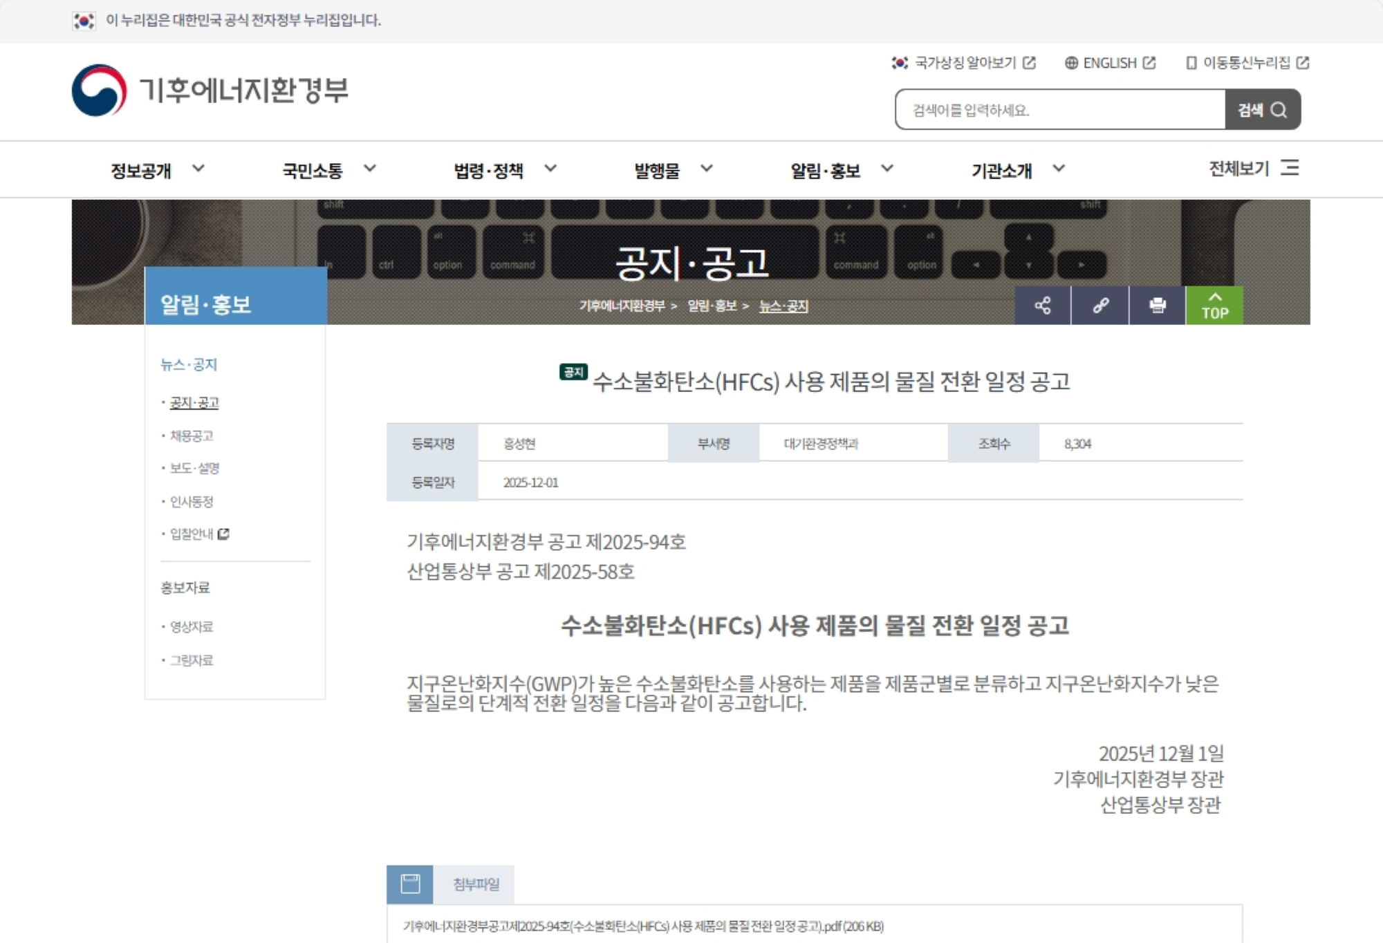Click the printer icon
The image size is (1383, 943).
(1157, 306)
